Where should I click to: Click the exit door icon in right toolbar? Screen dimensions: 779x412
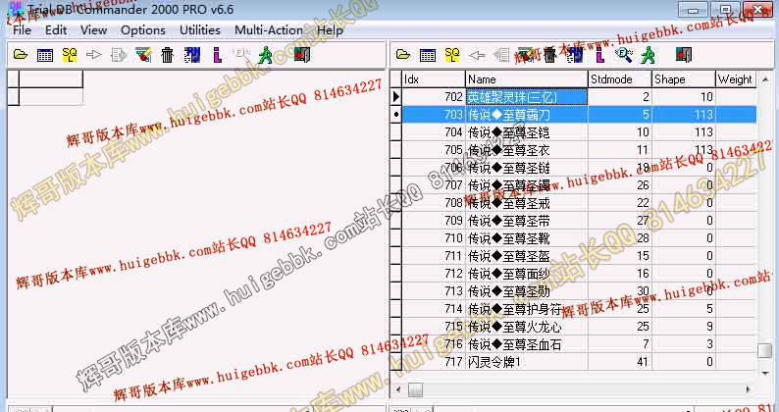coord(684,55)
